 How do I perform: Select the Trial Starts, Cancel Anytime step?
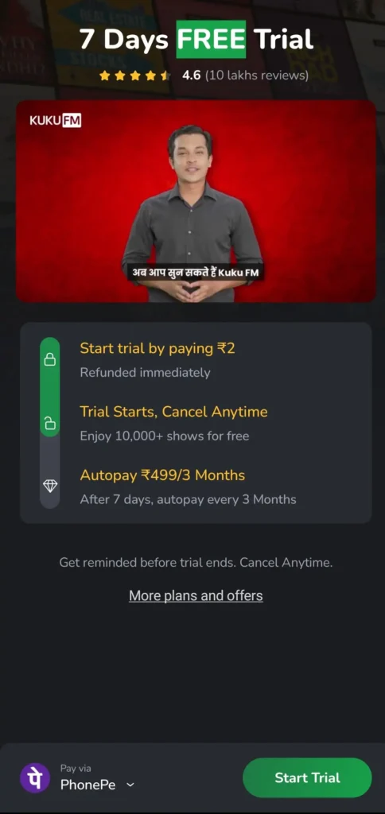174,423
